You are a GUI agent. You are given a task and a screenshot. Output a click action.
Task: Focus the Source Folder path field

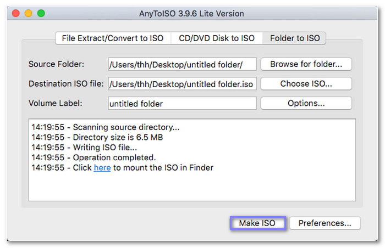pos(182,64)
